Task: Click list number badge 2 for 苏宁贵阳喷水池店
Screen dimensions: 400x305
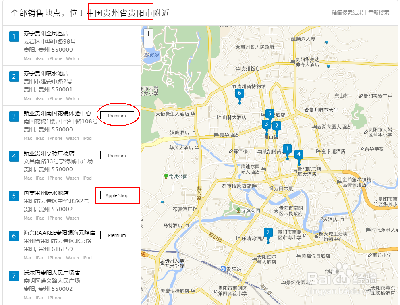Action: point(14,76)
